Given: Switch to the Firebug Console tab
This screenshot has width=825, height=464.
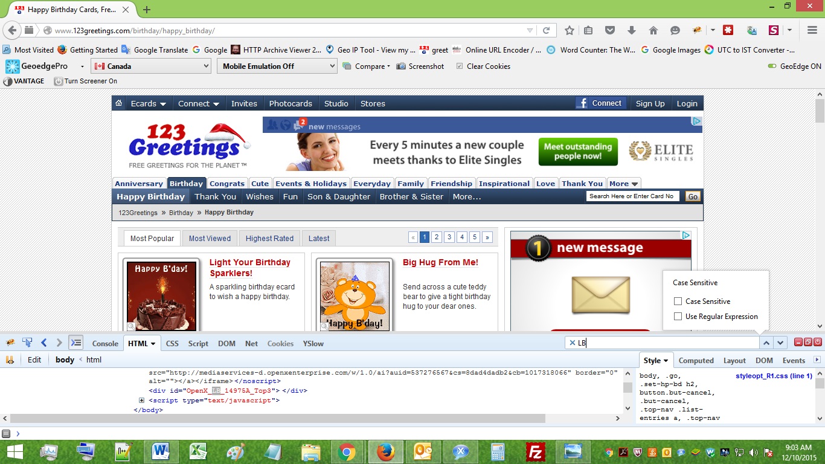Looking at the screenshot, I should click(105, 343).
